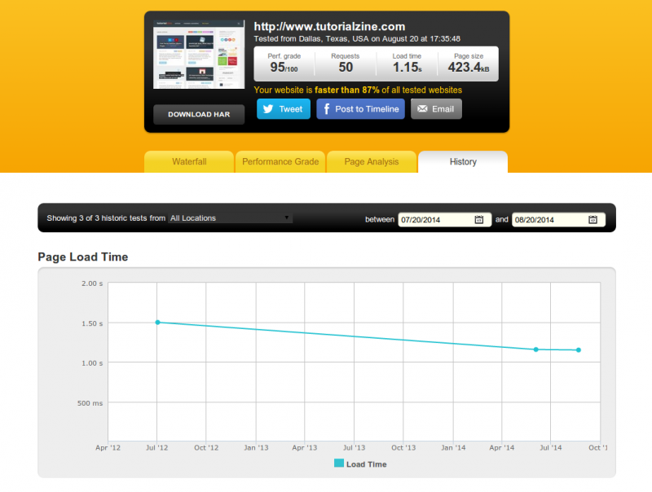The image size is (652, 492).
Task: Open the tutorialzine.com URL heading
Action: pos(329,27)
